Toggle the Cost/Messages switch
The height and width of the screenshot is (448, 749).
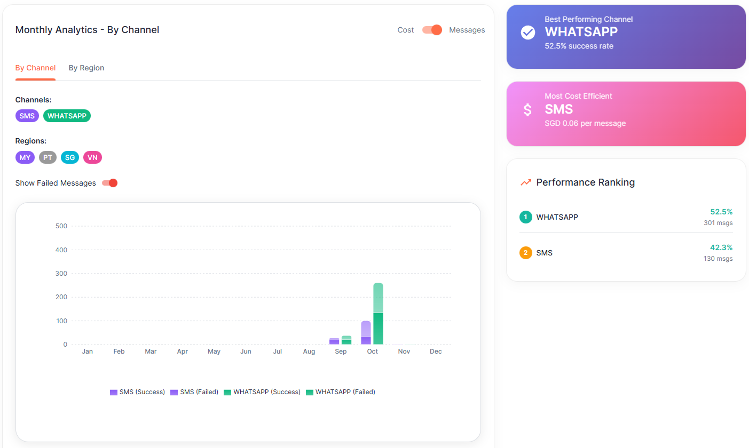(x=432, y=30)
